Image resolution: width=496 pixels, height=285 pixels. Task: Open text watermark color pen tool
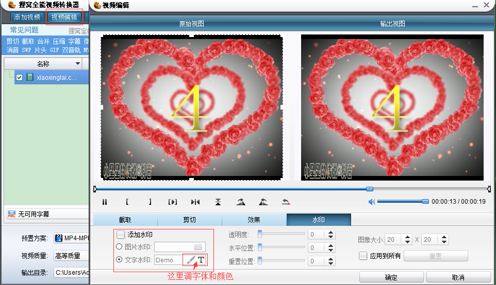click(x=191, y=260)
